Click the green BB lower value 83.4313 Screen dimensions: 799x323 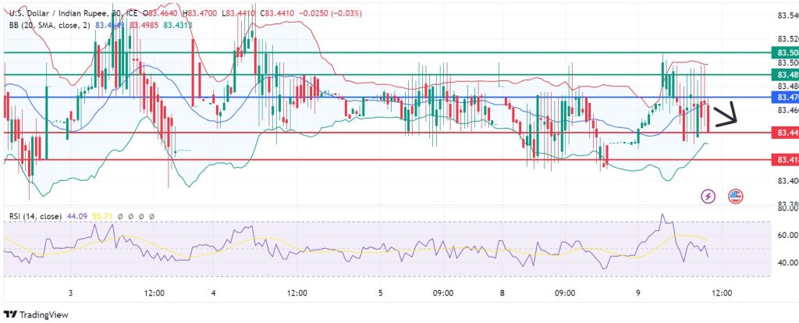tap(177, 25)
